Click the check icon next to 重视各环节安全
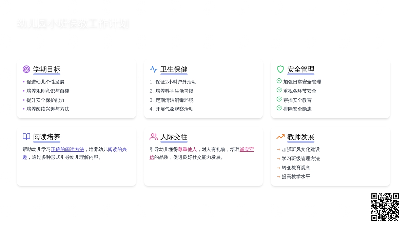 click(x=279, y=90)
